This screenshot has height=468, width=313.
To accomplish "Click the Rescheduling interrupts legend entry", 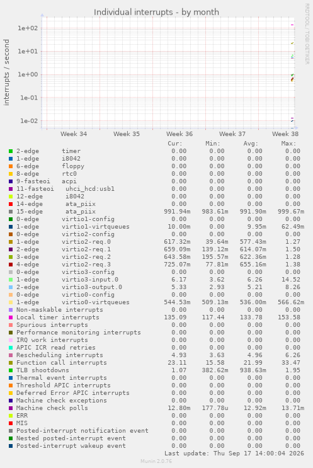I will point(60,355).
